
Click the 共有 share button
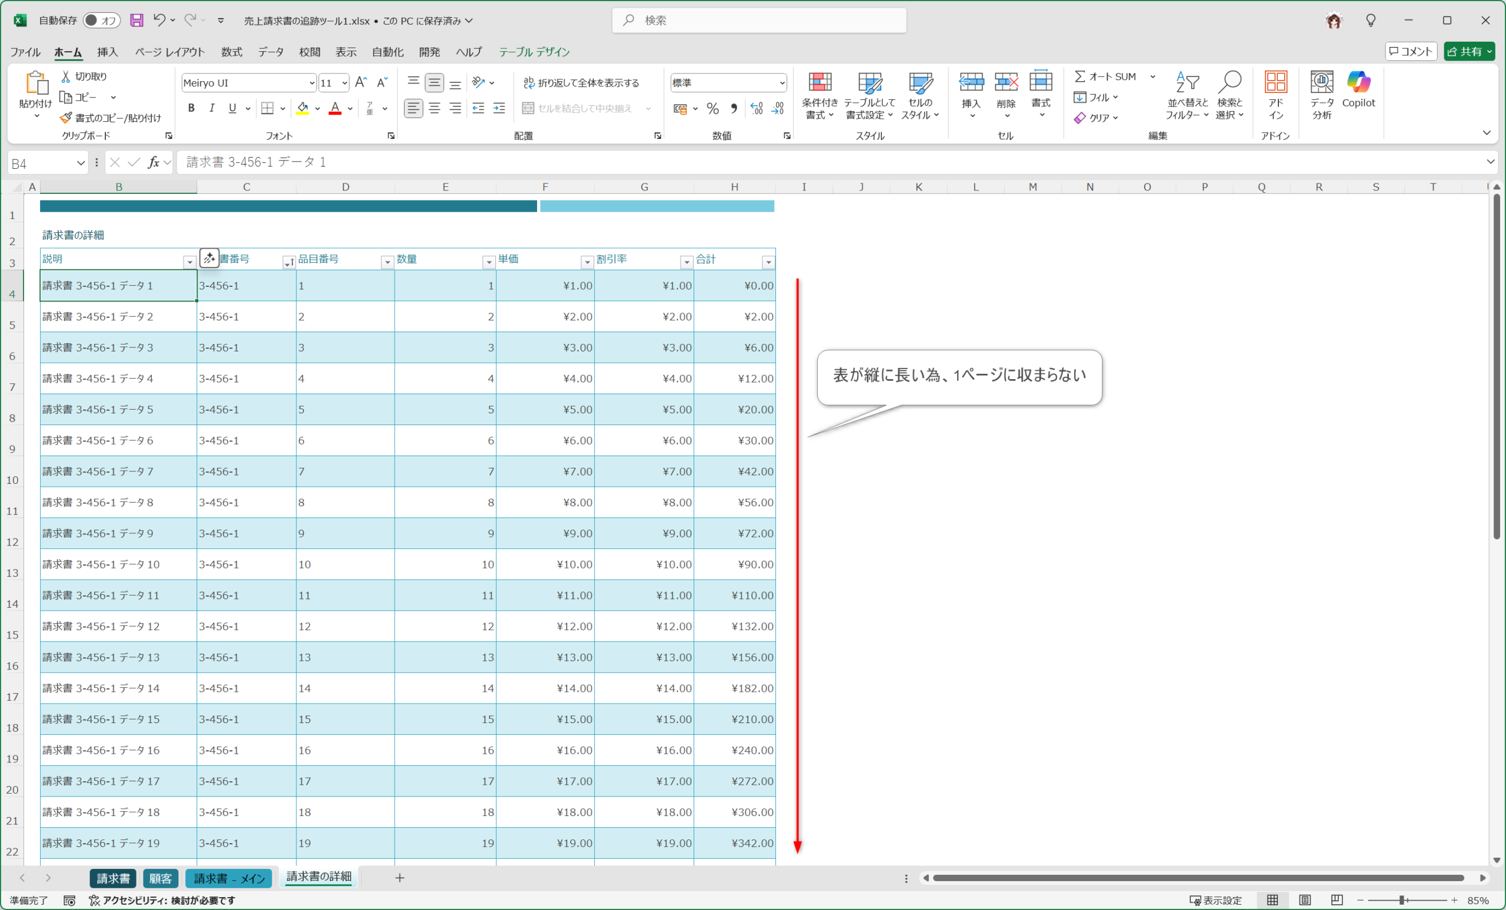point(1470,51)
